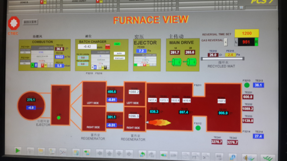Open the green A mode button in Combustion faceplate

click(x=33, y=65)
